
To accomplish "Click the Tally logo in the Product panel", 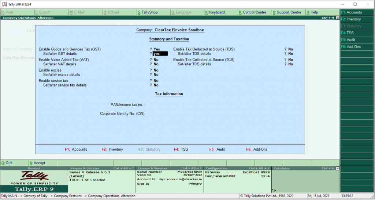I will coord(34,177).
